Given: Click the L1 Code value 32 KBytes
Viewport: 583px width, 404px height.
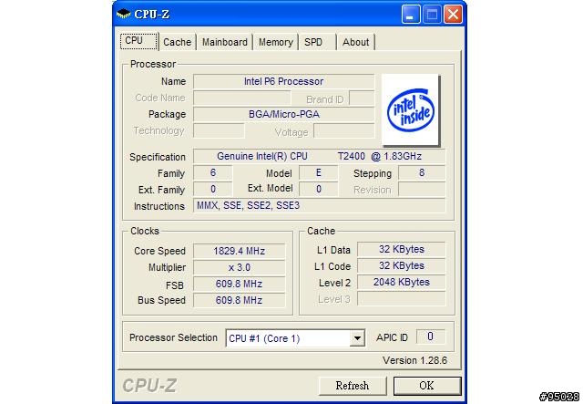Looking at the screenshot, I should [401, 266].
